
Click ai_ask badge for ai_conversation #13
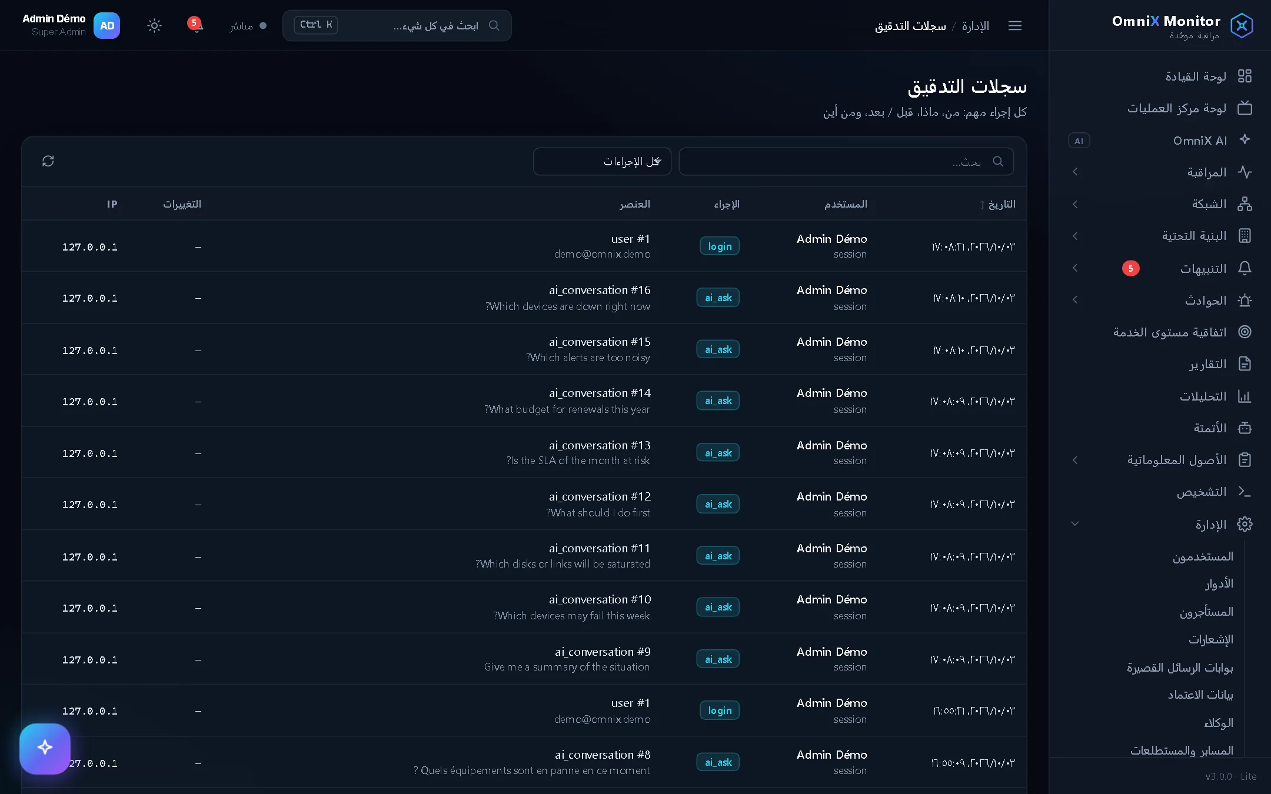[718, 452]
